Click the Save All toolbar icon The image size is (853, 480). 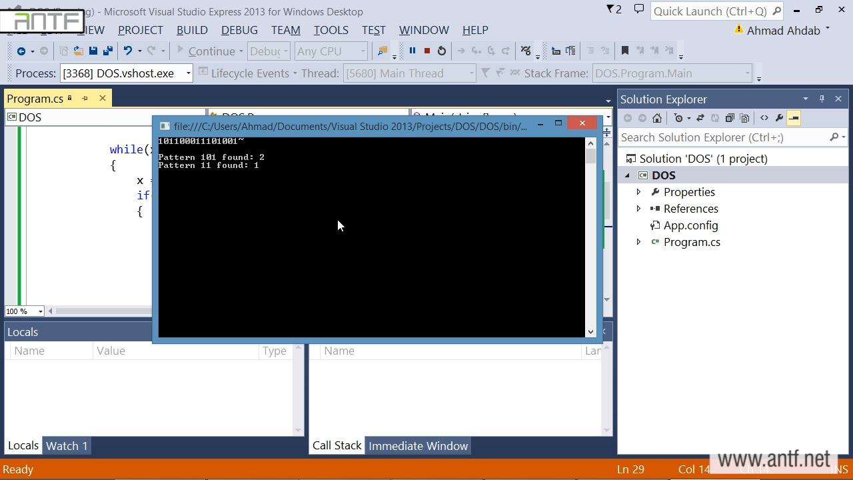[107, 51]
